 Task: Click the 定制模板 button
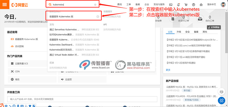(x=214, y=27)
